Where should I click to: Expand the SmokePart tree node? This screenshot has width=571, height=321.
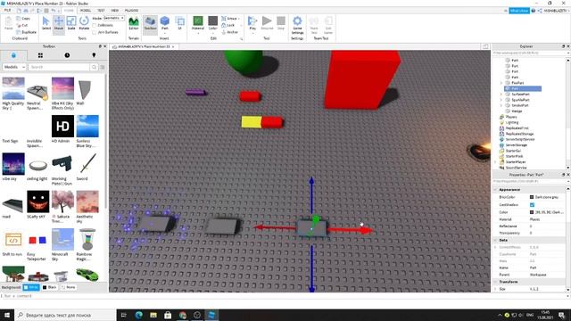click(501, 105)
